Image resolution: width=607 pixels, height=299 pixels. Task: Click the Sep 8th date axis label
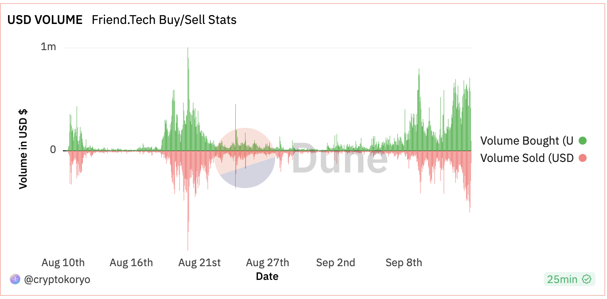click(x=404, y=263)
